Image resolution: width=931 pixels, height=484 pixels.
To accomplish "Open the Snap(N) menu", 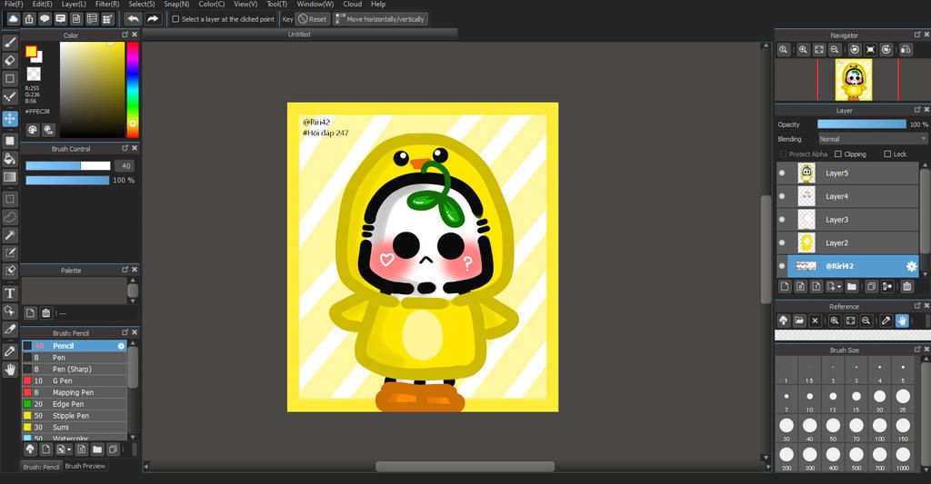I will pyautogui.click(x=176, y=5).
